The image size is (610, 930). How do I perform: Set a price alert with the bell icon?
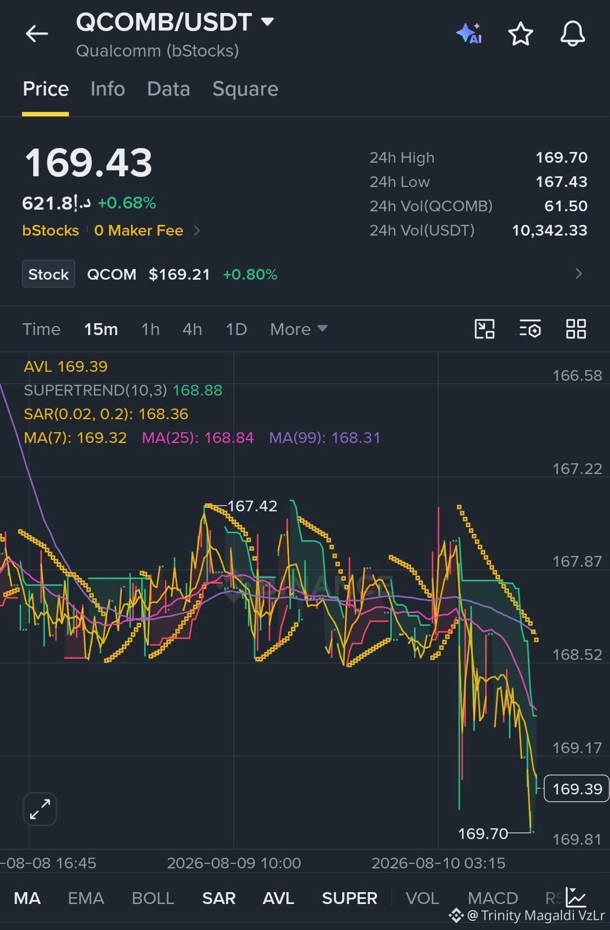coord(572,34)
